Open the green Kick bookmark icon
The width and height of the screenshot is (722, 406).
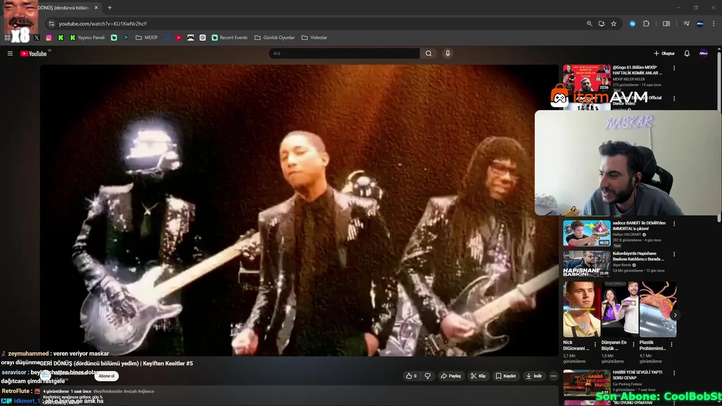[61, 38]
